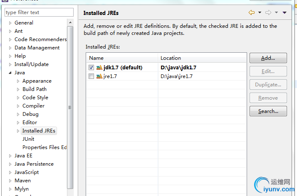Expand the Maven node

[10, 181]
